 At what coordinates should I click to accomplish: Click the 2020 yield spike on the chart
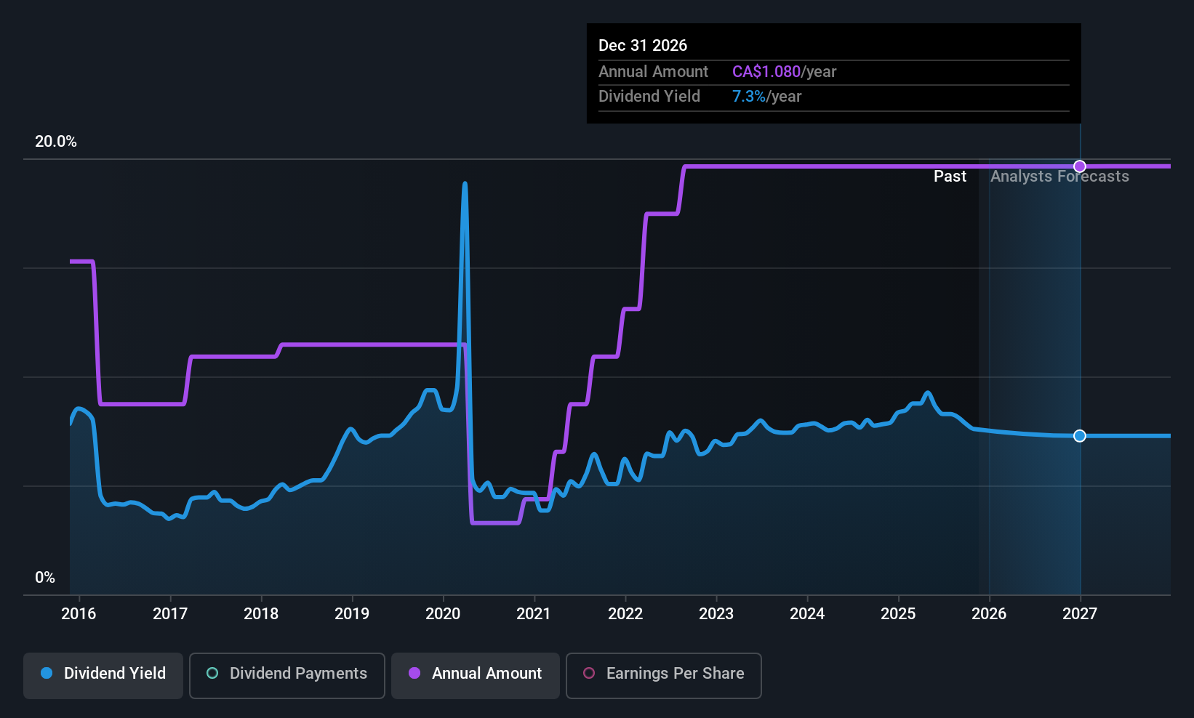tap(465, 184)
